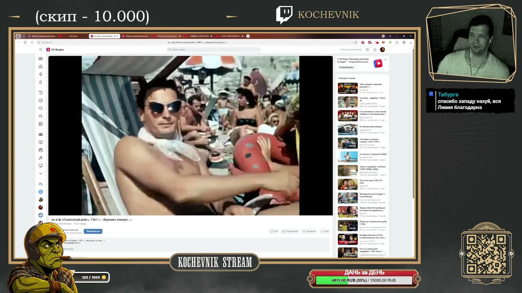Open 'Лицо со шрамом / Scarface' video
Image resolution: width=522 pixels, height=293 pixels.
[362, 170]
